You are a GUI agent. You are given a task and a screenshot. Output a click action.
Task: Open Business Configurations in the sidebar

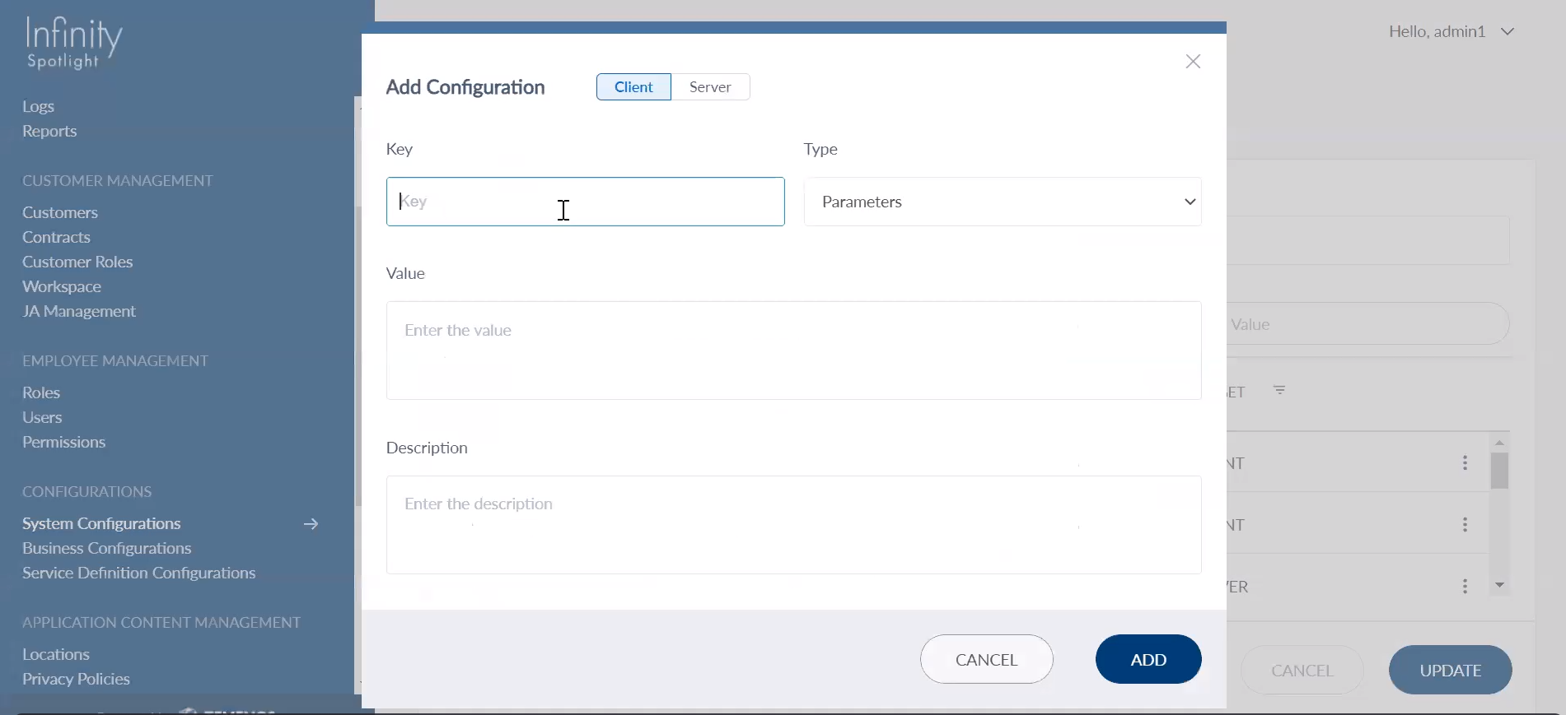point(106,549)
